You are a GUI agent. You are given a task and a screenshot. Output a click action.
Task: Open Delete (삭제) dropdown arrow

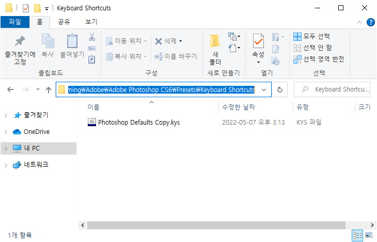coord(181,41)
